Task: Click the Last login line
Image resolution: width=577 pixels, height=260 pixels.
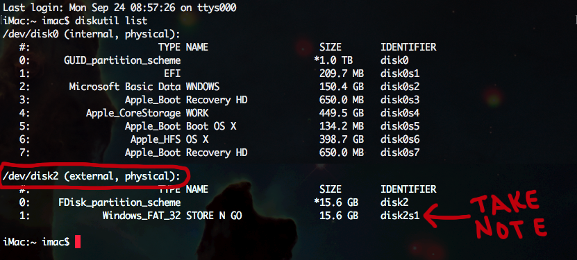Action: tap(119, 8)
